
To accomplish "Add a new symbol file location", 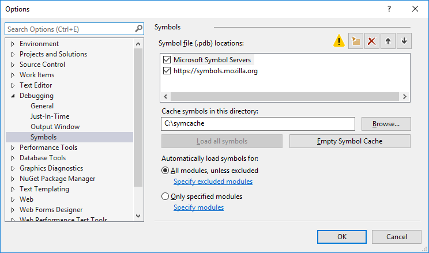I will (x=356, y=41).
